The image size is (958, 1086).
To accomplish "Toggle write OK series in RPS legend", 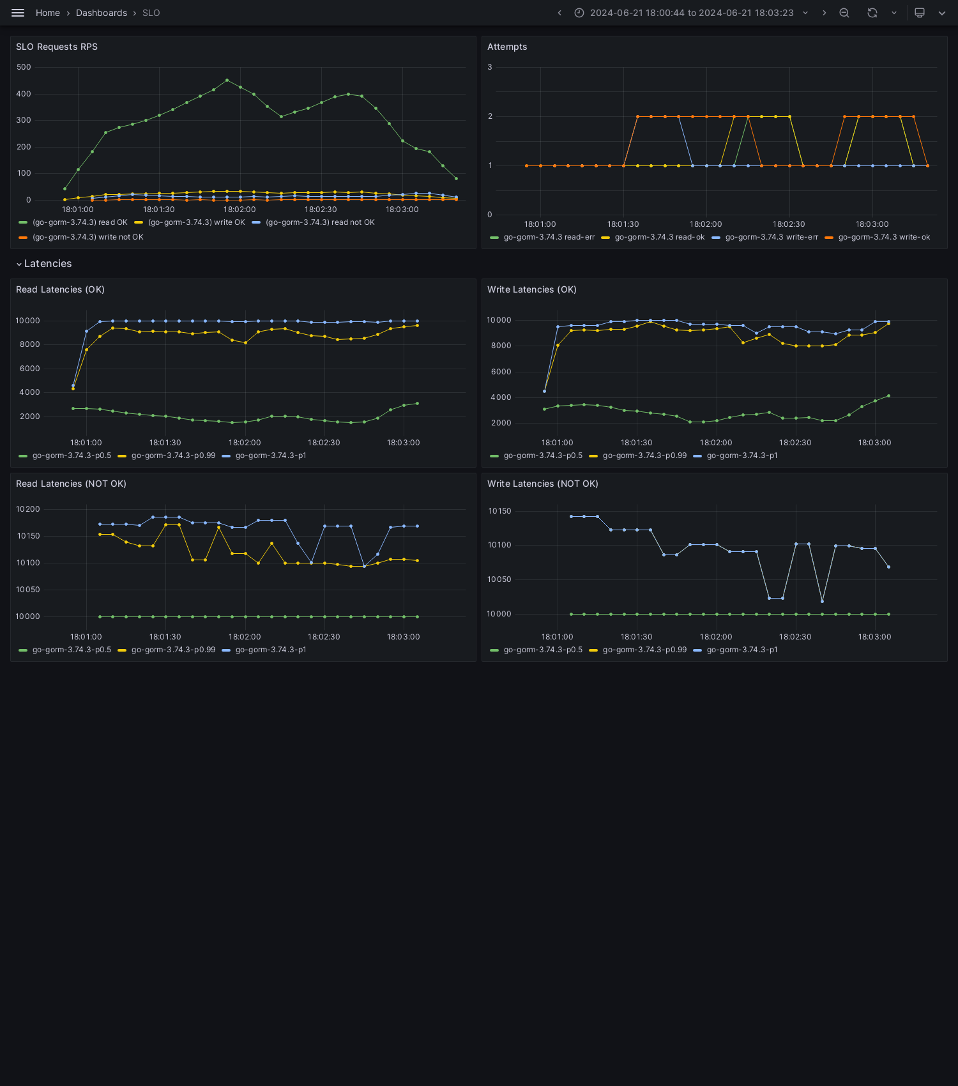I will (x=197, y=222).
